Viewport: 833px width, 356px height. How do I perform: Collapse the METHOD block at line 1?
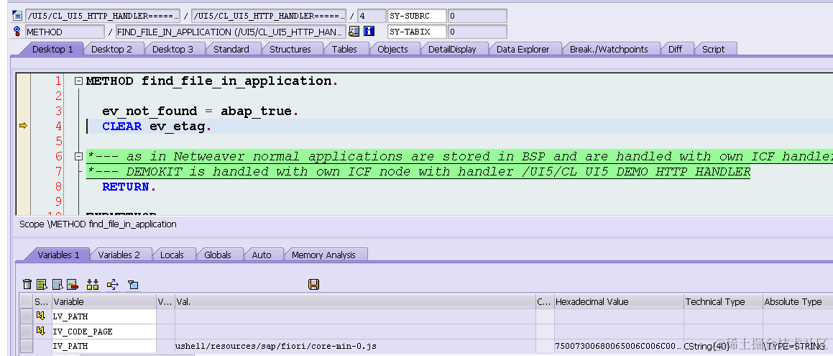point(78,81)
